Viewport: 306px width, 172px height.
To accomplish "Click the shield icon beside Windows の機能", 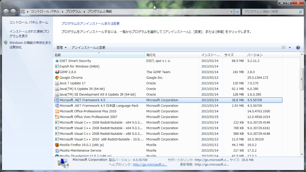I will click(6, 43).
